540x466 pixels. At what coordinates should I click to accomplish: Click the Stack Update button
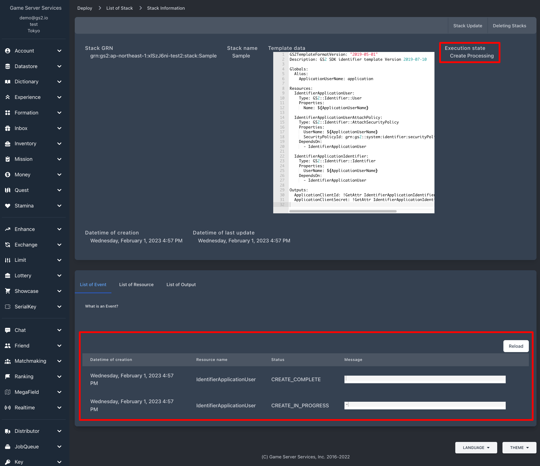(x=468, y=26)
